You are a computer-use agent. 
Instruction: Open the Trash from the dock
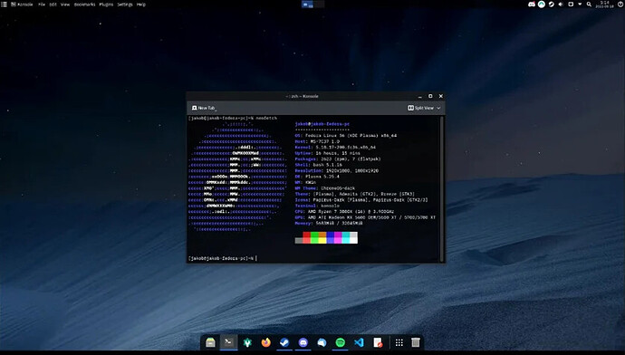pos(416,342)
